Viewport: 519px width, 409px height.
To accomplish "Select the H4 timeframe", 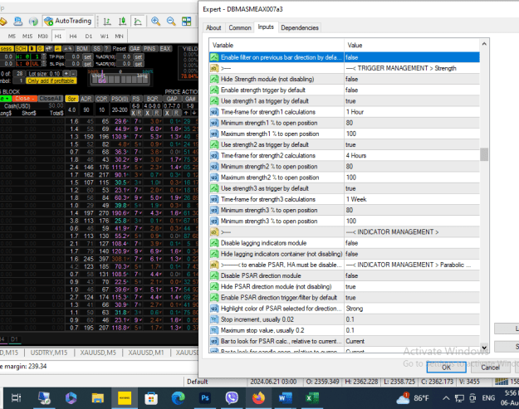I will pyautogui.click(x=73, y=36).
